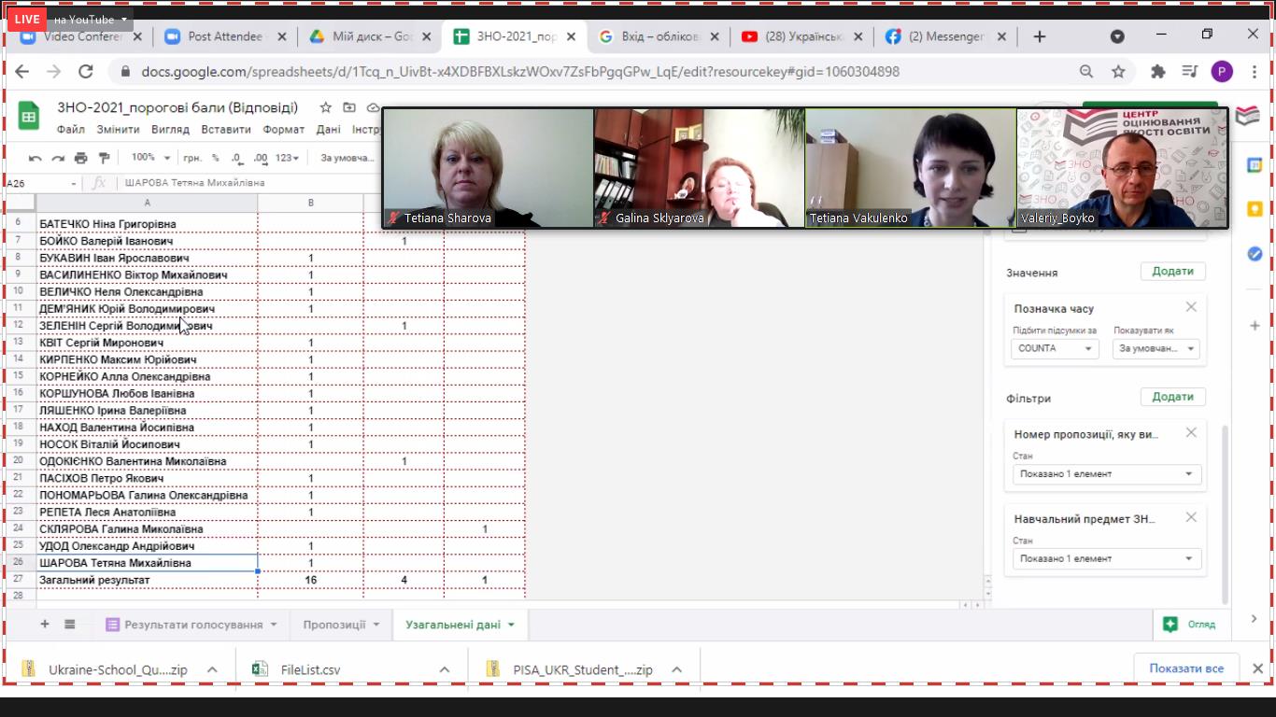Select cell with БОЙКО Валерій Іванович
Screen dimensions: 1276x717
(147, 241)
